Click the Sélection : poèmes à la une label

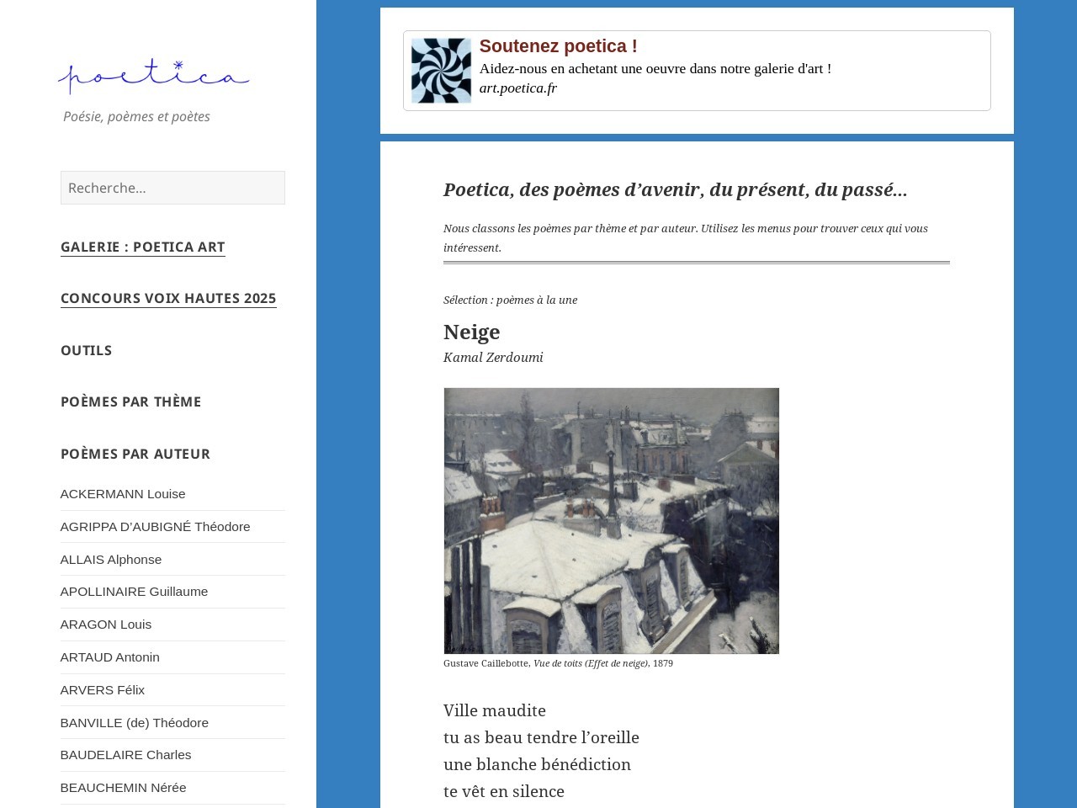(x=510, y=300)
